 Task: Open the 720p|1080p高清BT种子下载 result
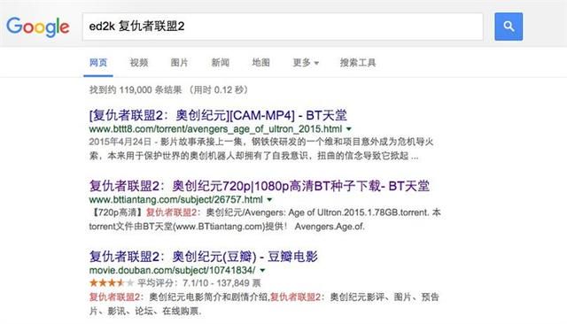click(x=260, y=186)
